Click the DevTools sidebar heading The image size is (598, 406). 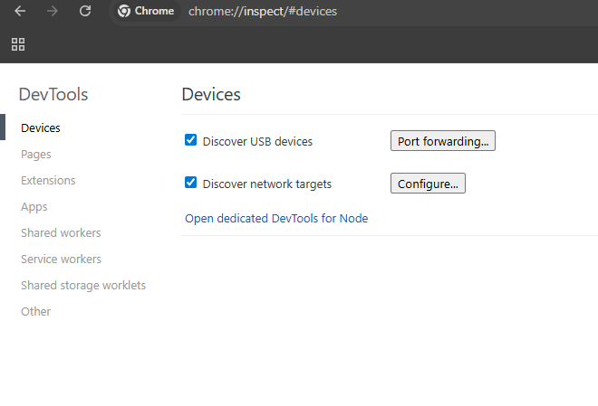coord(53,94)
